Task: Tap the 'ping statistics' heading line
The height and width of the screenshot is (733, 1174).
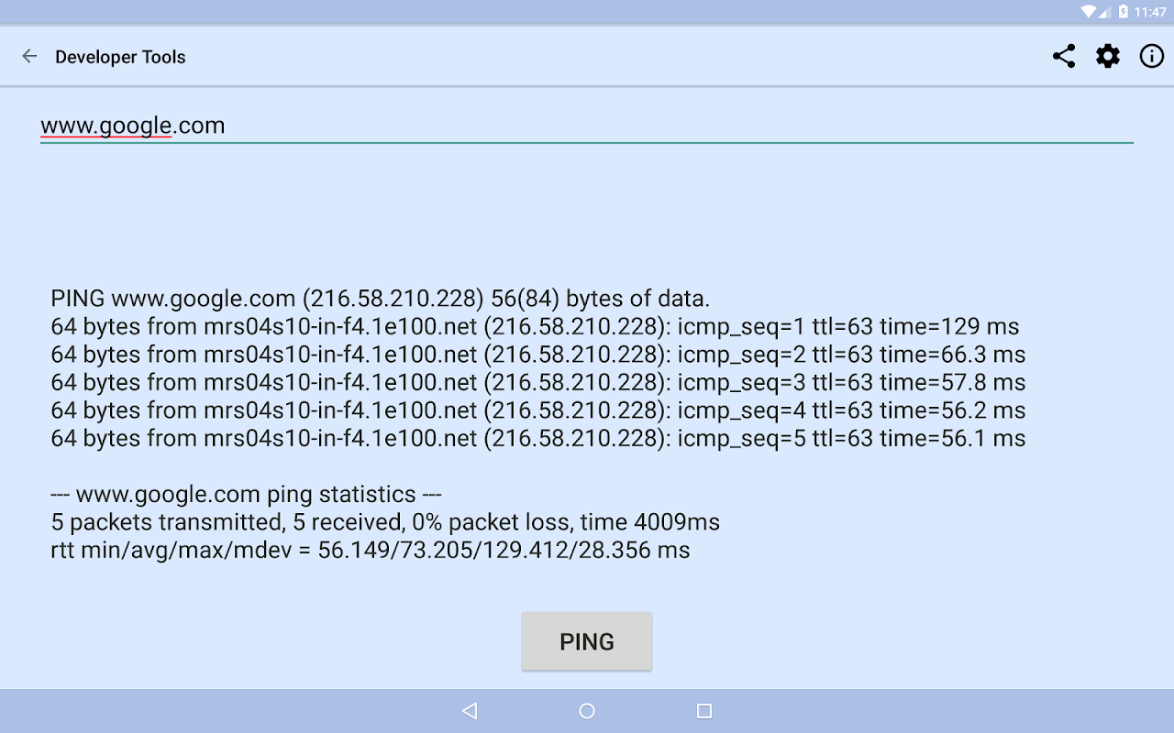Action: click(x=247, y=494)
